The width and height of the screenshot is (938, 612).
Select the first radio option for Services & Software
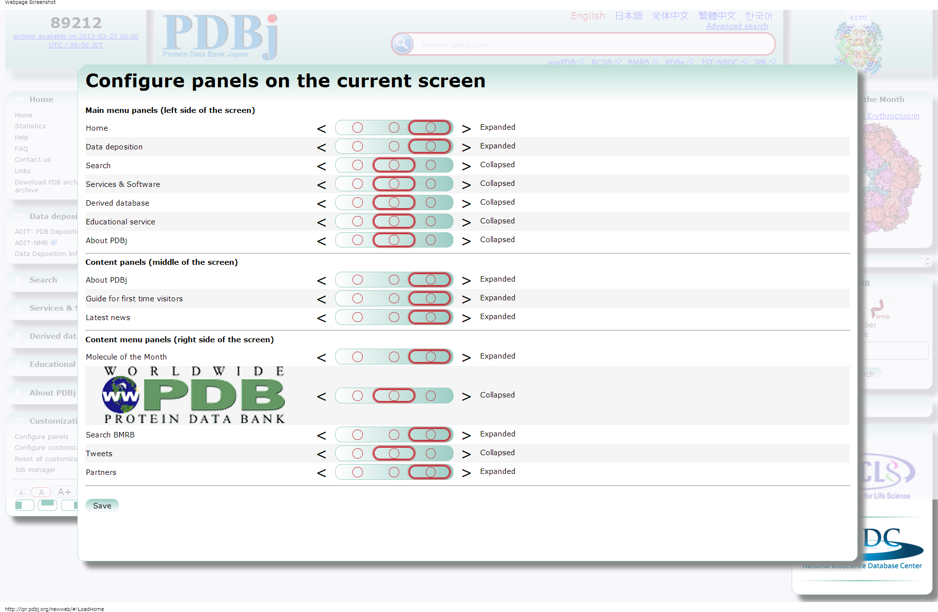[357, 184]
